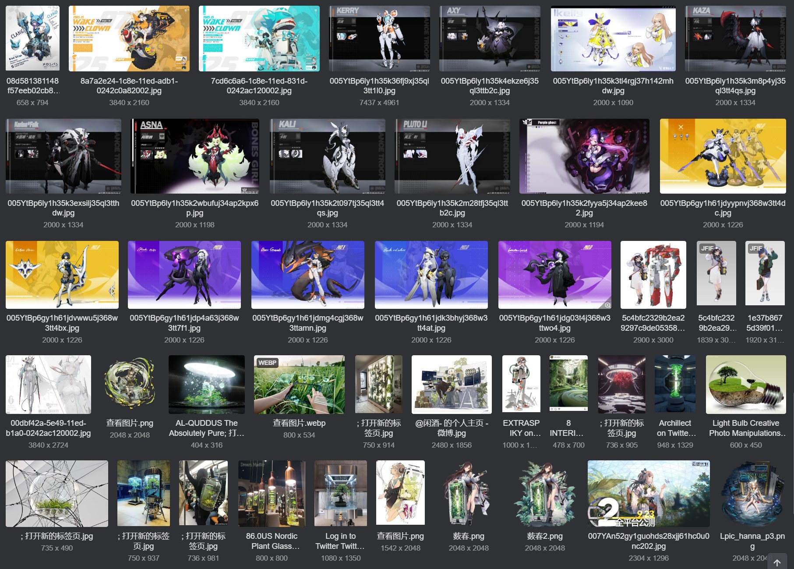Open the Purple ghost artwork thumbnail
Screen dimensions: 794x569
pyautogui.click(x=584, y=156)
